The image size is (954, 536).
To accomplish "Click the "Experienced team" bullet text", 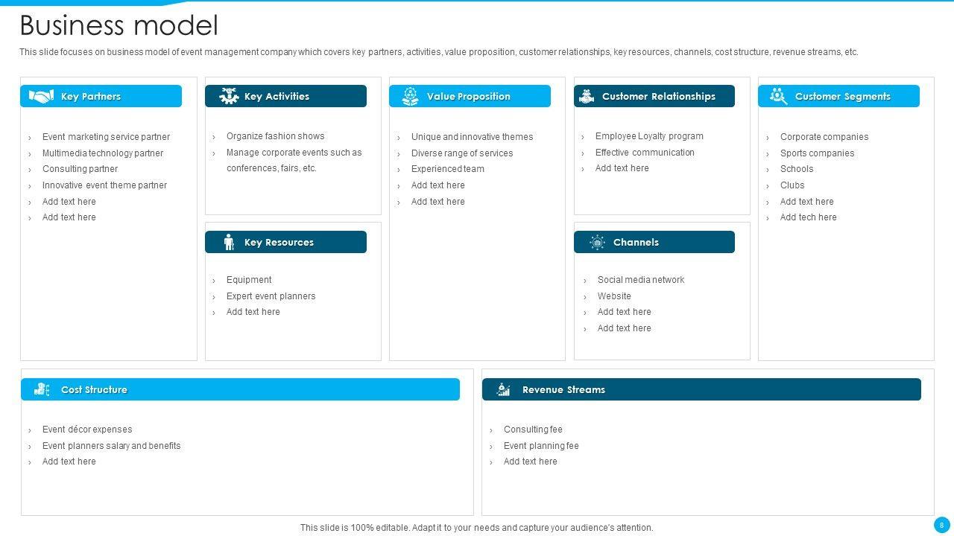I will click(x=448, y=169).
